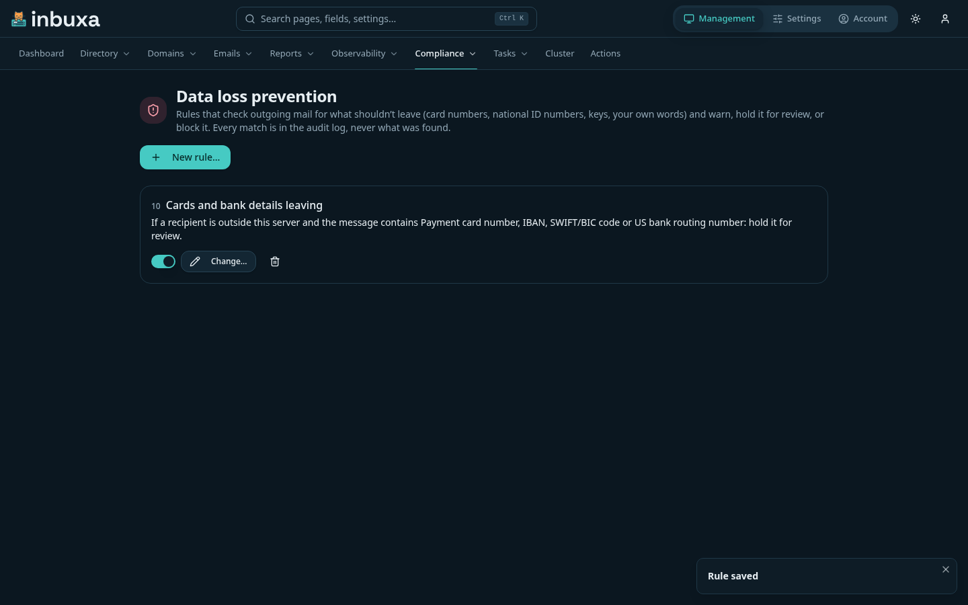Open the user profile icon
This screenshot has width=968, height=605.
tap(945, 19)
